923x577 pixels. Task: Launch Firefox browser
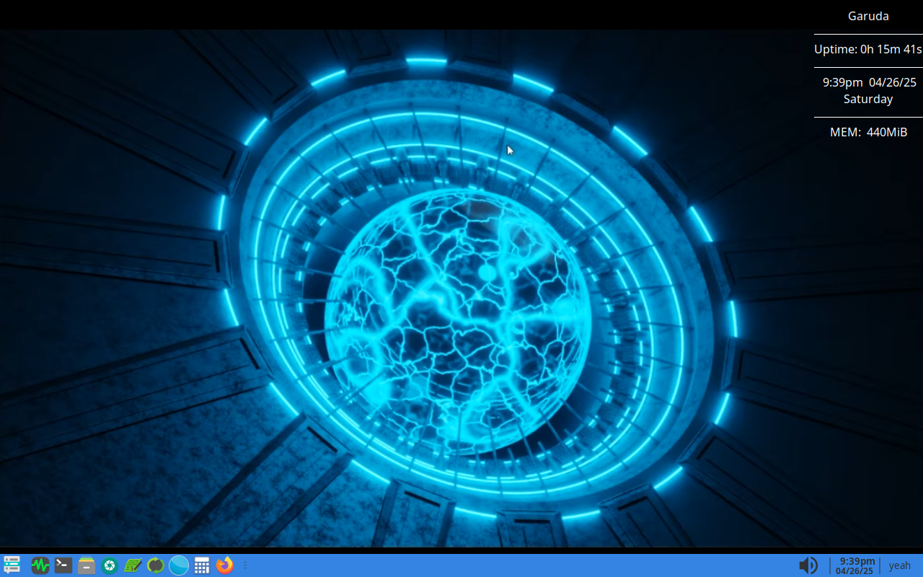click(225, 565)
